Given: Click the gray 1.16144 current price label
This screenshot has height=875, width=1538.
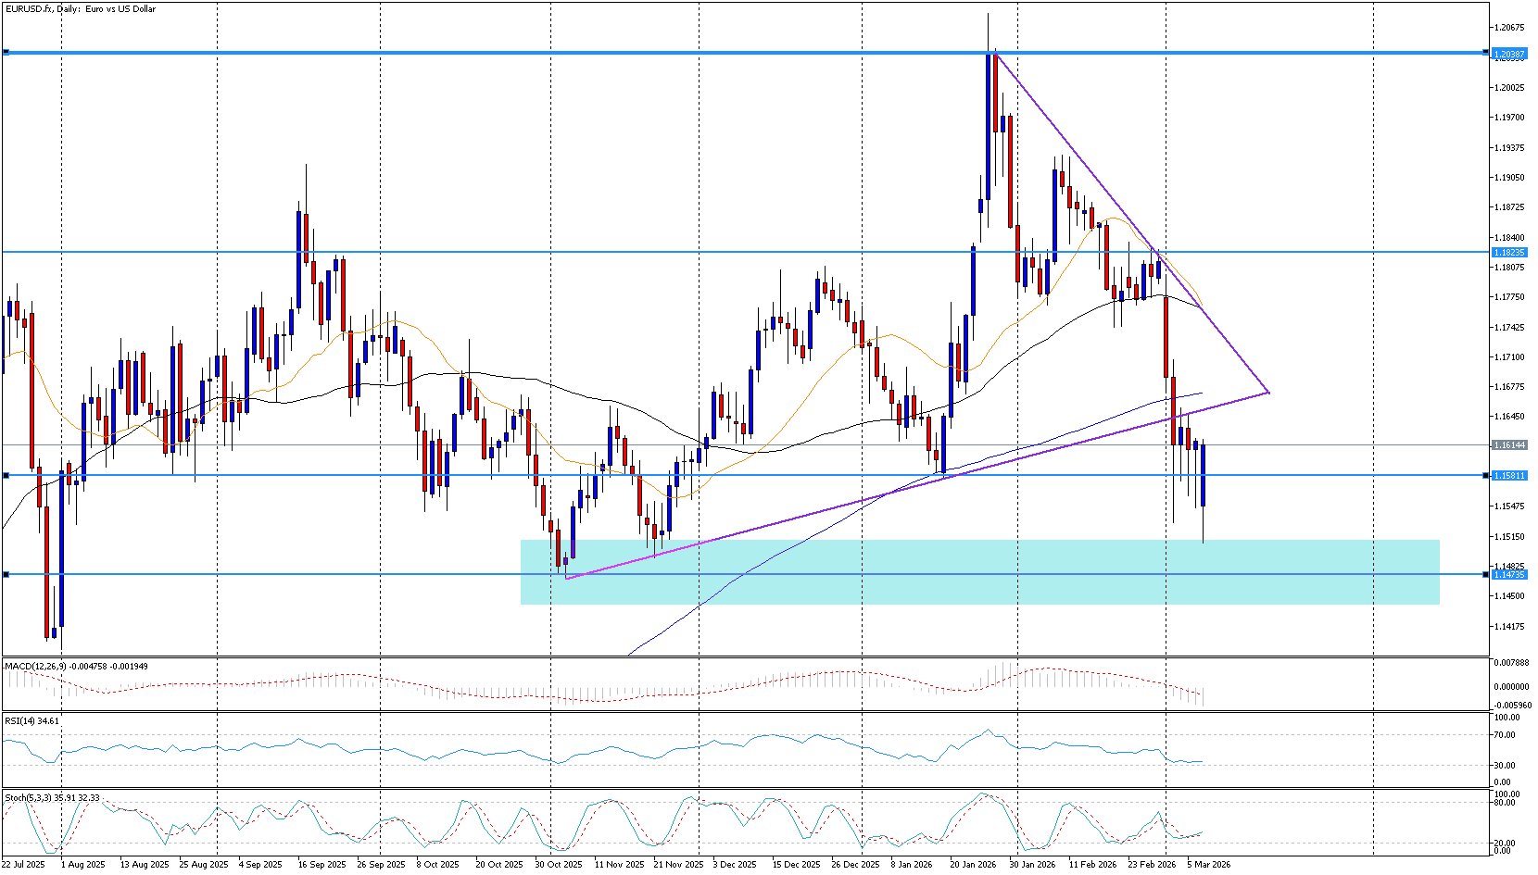Looking at the screenshot, I should (x=1508, y=445).
